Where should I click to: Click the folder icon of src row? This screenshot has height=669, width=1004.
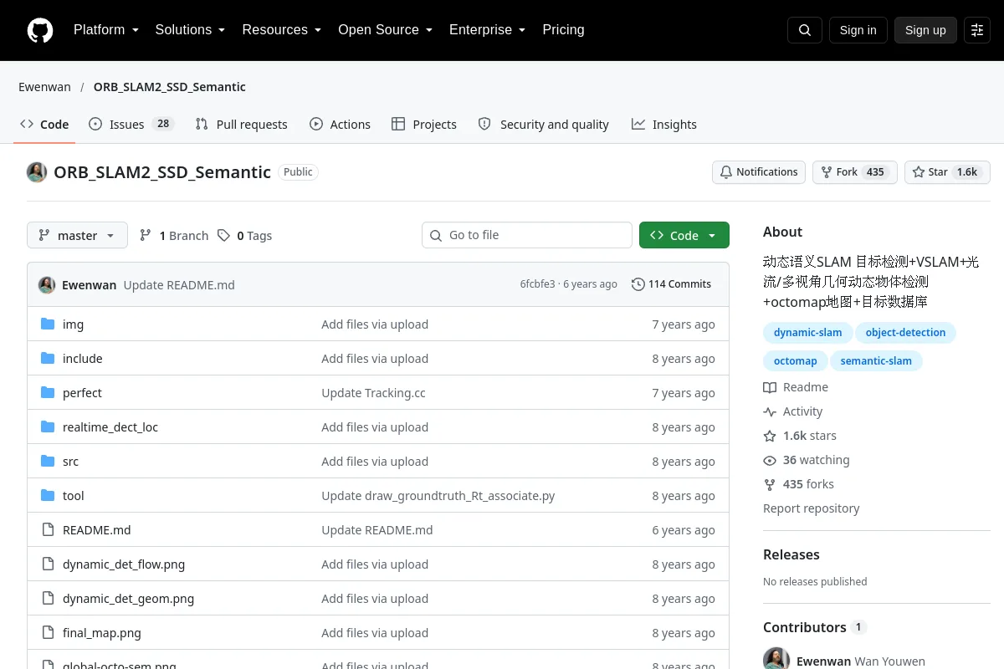(48, 462)
